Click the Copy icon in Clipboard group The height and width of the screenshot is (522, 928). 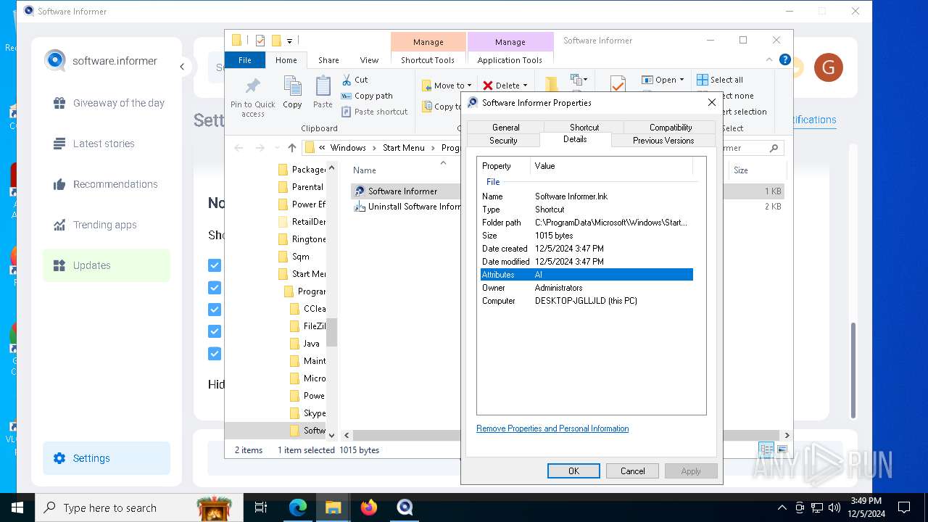coord(292,92)
